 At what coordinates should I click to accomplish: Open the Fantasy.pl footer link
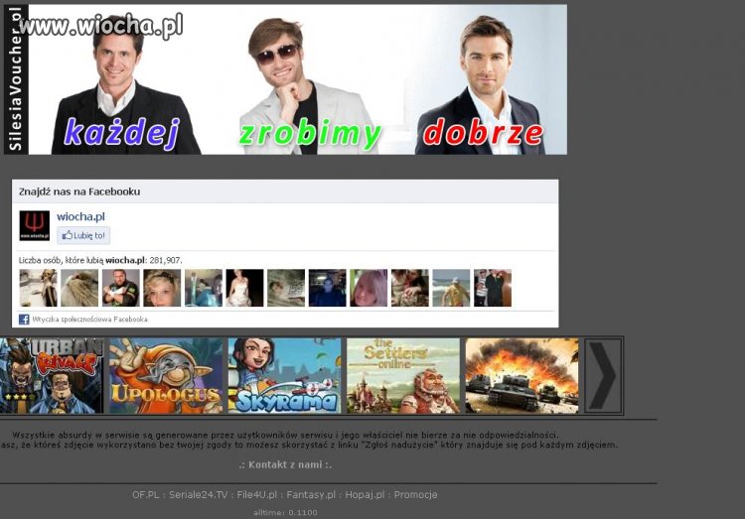[311, 495]
